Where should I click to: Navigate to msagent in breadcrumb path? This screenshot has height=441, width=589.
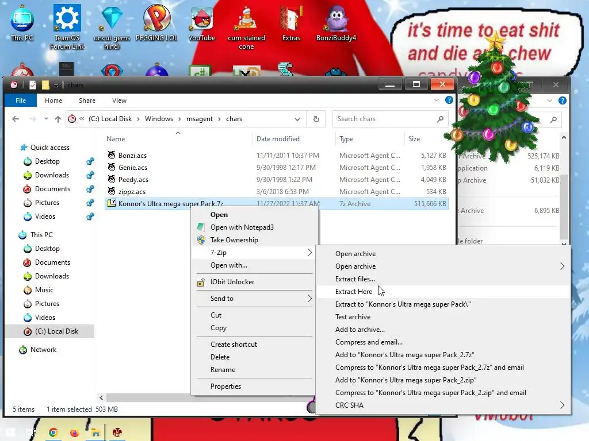pos(200,119)
